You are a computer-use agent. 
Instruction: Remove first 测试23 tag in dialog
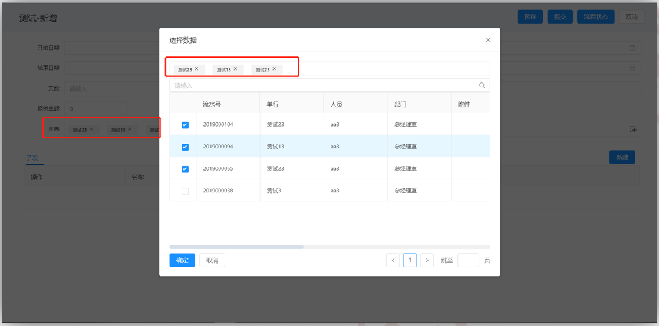(x=197, y=69)
